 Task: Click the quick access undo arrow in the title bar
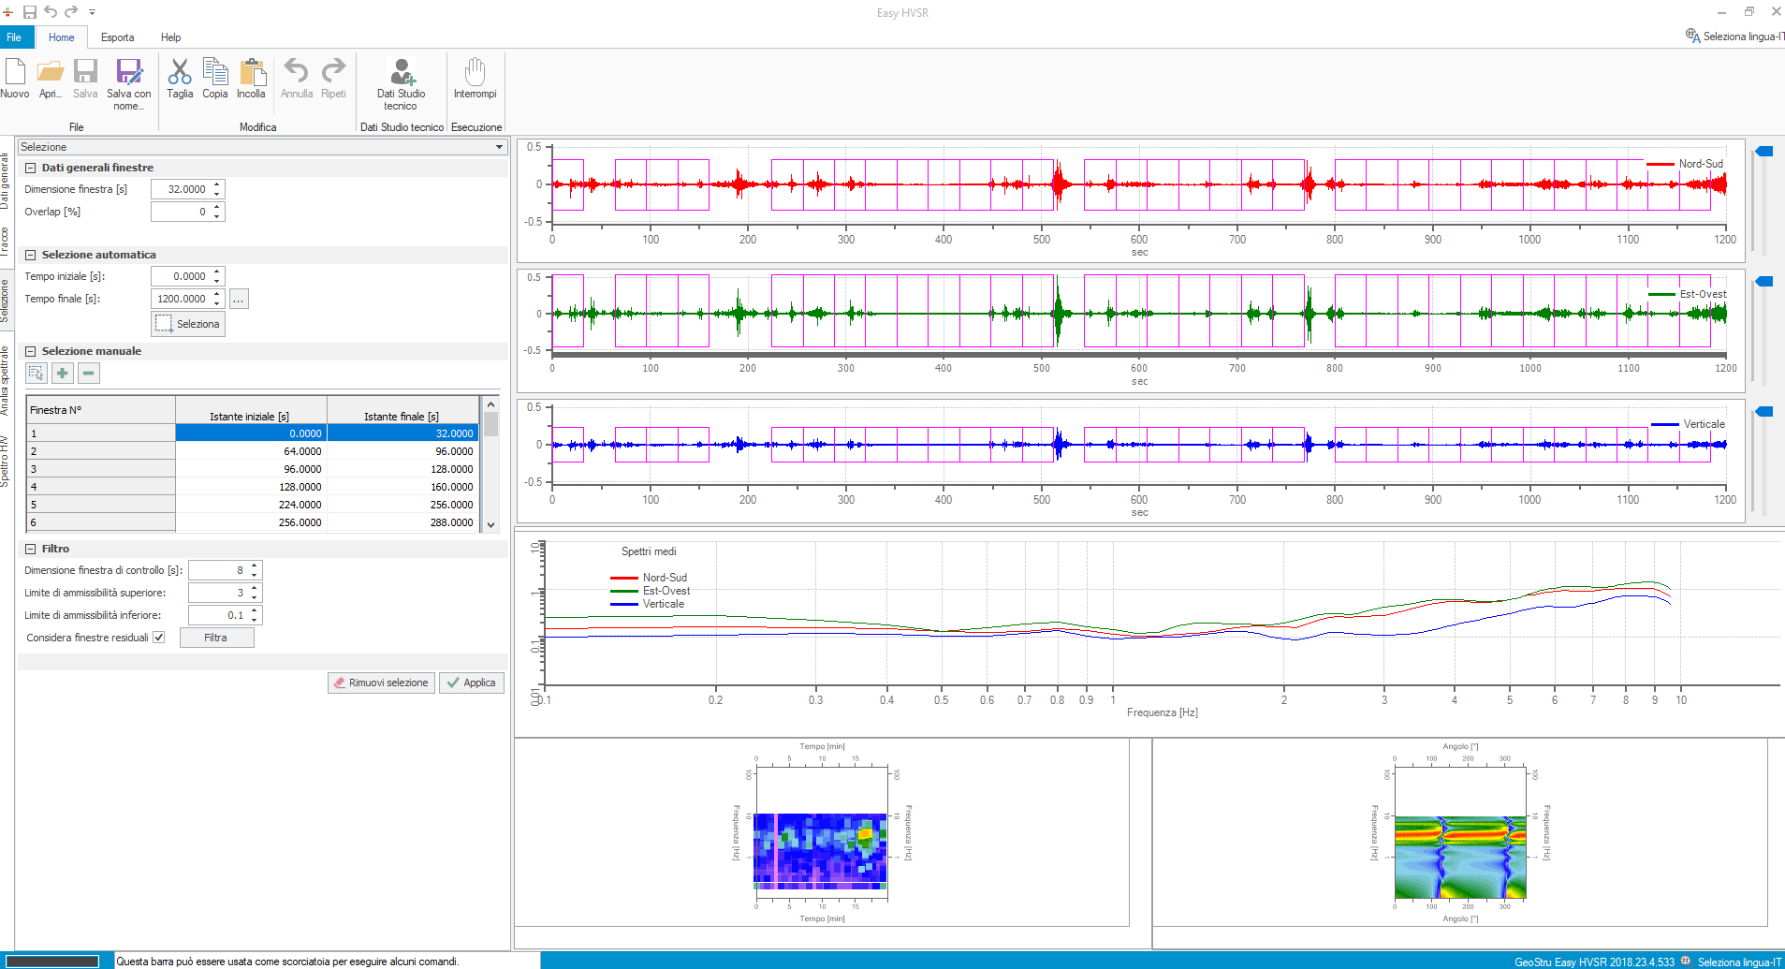point(51,12)
